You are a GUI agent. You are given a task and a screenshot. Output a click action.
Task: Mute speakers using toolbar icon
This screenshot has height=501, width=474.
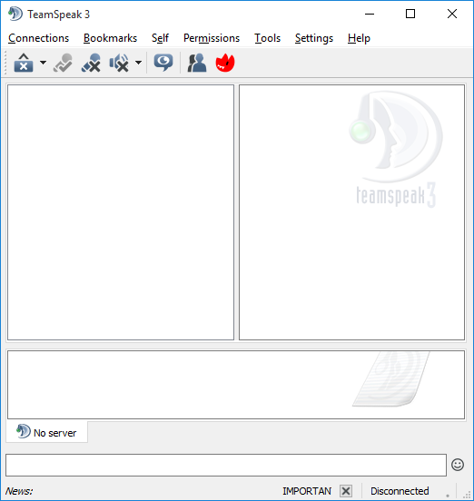tap(119, 63)
